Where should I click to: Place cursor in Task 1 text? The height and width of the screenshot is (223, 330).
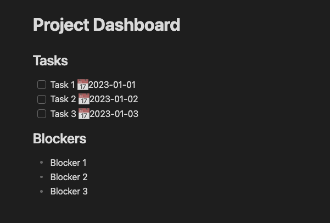pyautogui.click(x=63, y=85)
